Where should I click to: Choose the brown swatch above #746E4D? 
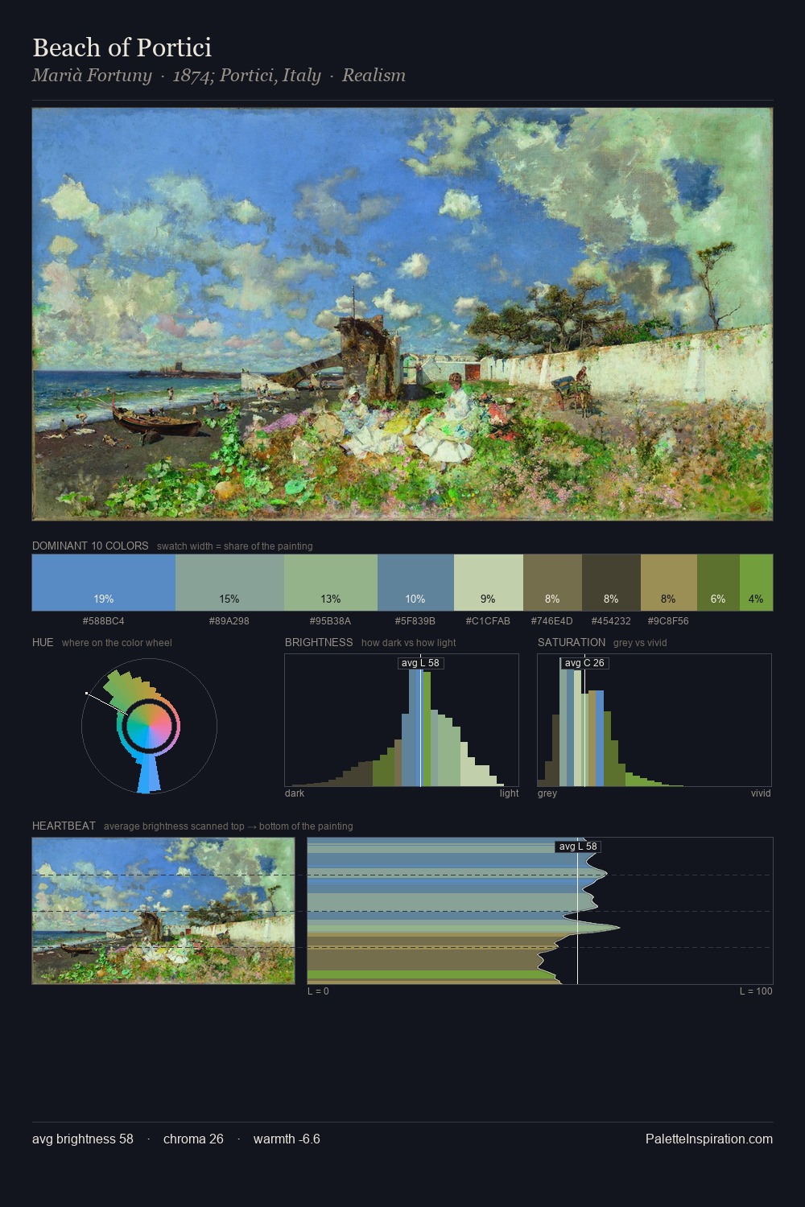coord(552,583)
